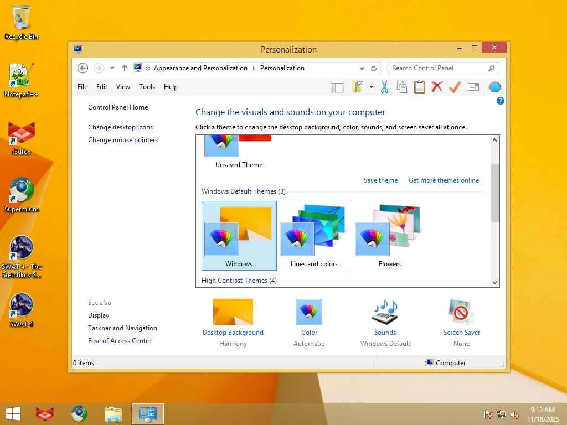Click the red X Delete toolbar icon
The image size is (567, 425).
437,87
